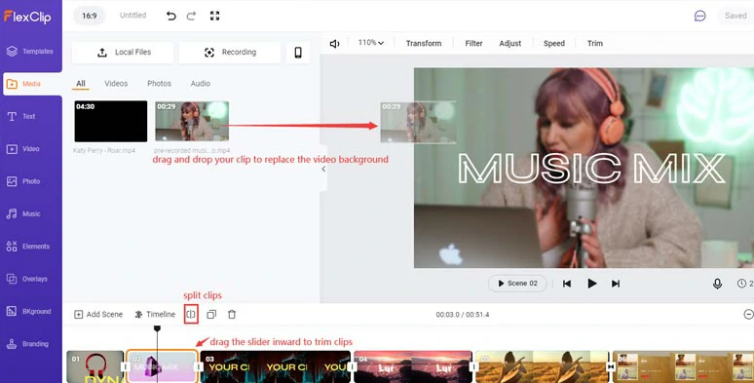The height and width of the screenshot is (383, 754).
Task: Click the FlexClip logo
Action: click(x=27, y=17)
